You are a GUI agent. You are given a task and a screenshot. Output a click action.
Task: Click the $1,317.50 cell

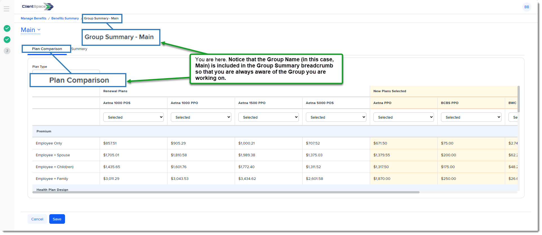coord(404,167)
